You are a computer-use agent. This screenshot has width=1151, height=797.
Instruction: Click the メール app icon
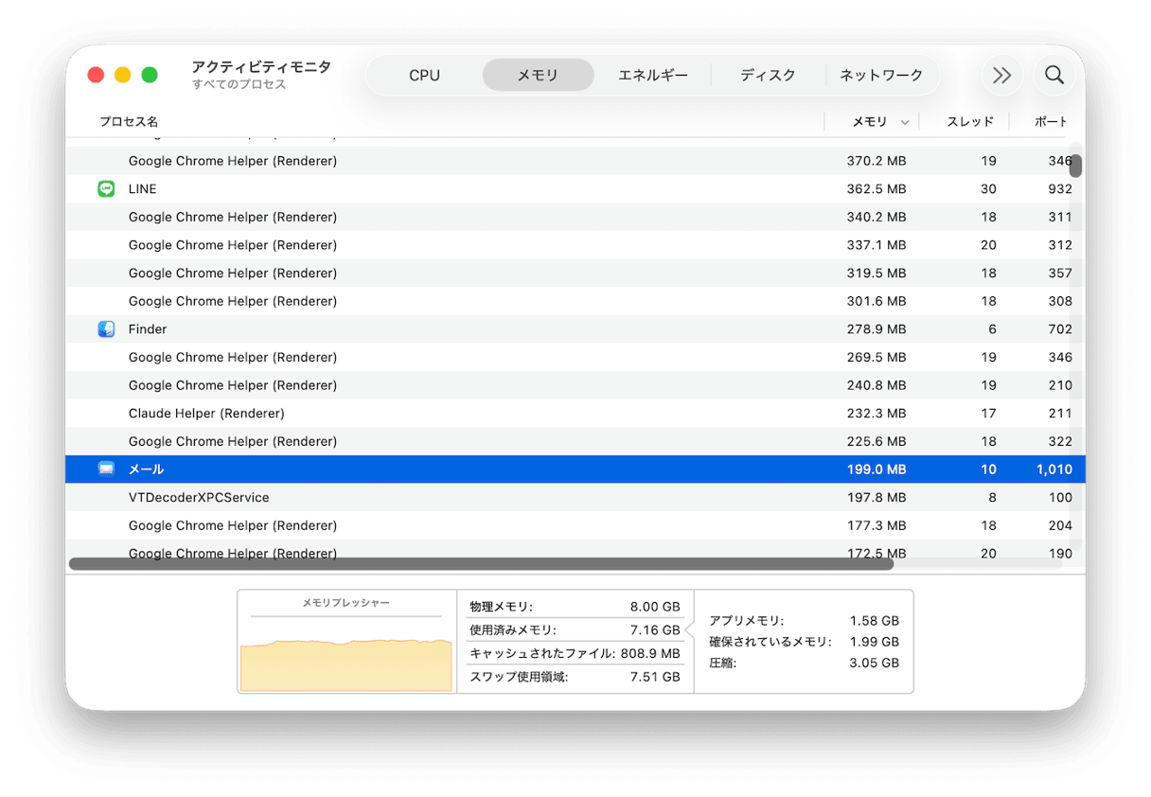point(106,469)
